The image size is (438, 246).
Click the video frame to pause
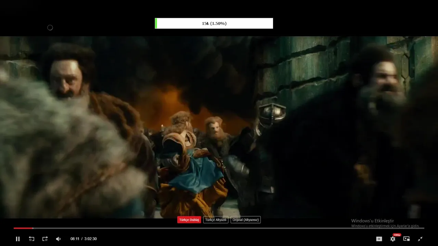point(219,126)
